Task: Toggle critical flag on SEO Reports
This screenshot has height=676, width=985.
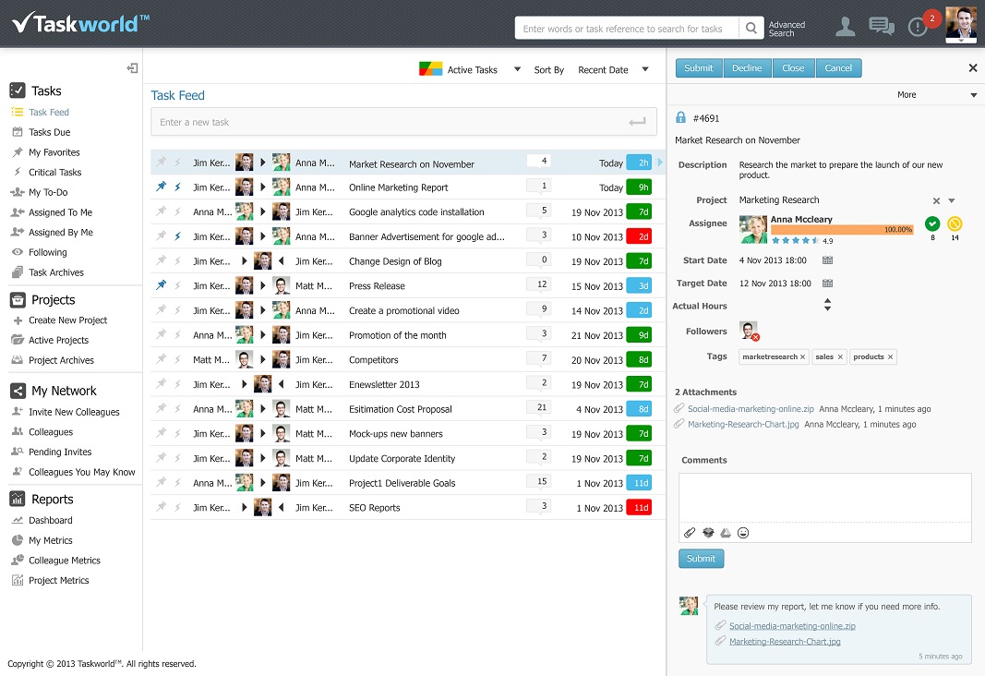Action: 178,507
